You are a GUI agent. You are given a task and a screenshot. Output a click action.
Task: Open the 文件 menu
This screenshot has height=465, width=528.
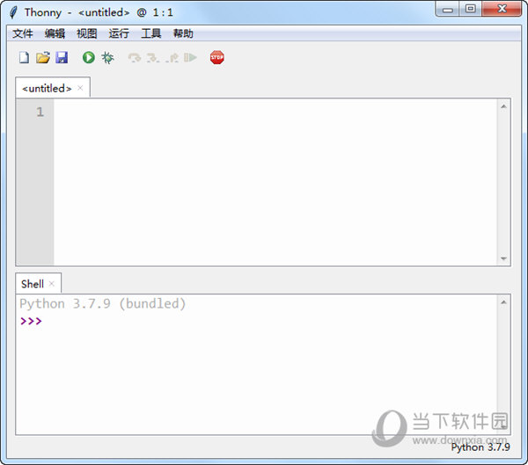point(23,33)
